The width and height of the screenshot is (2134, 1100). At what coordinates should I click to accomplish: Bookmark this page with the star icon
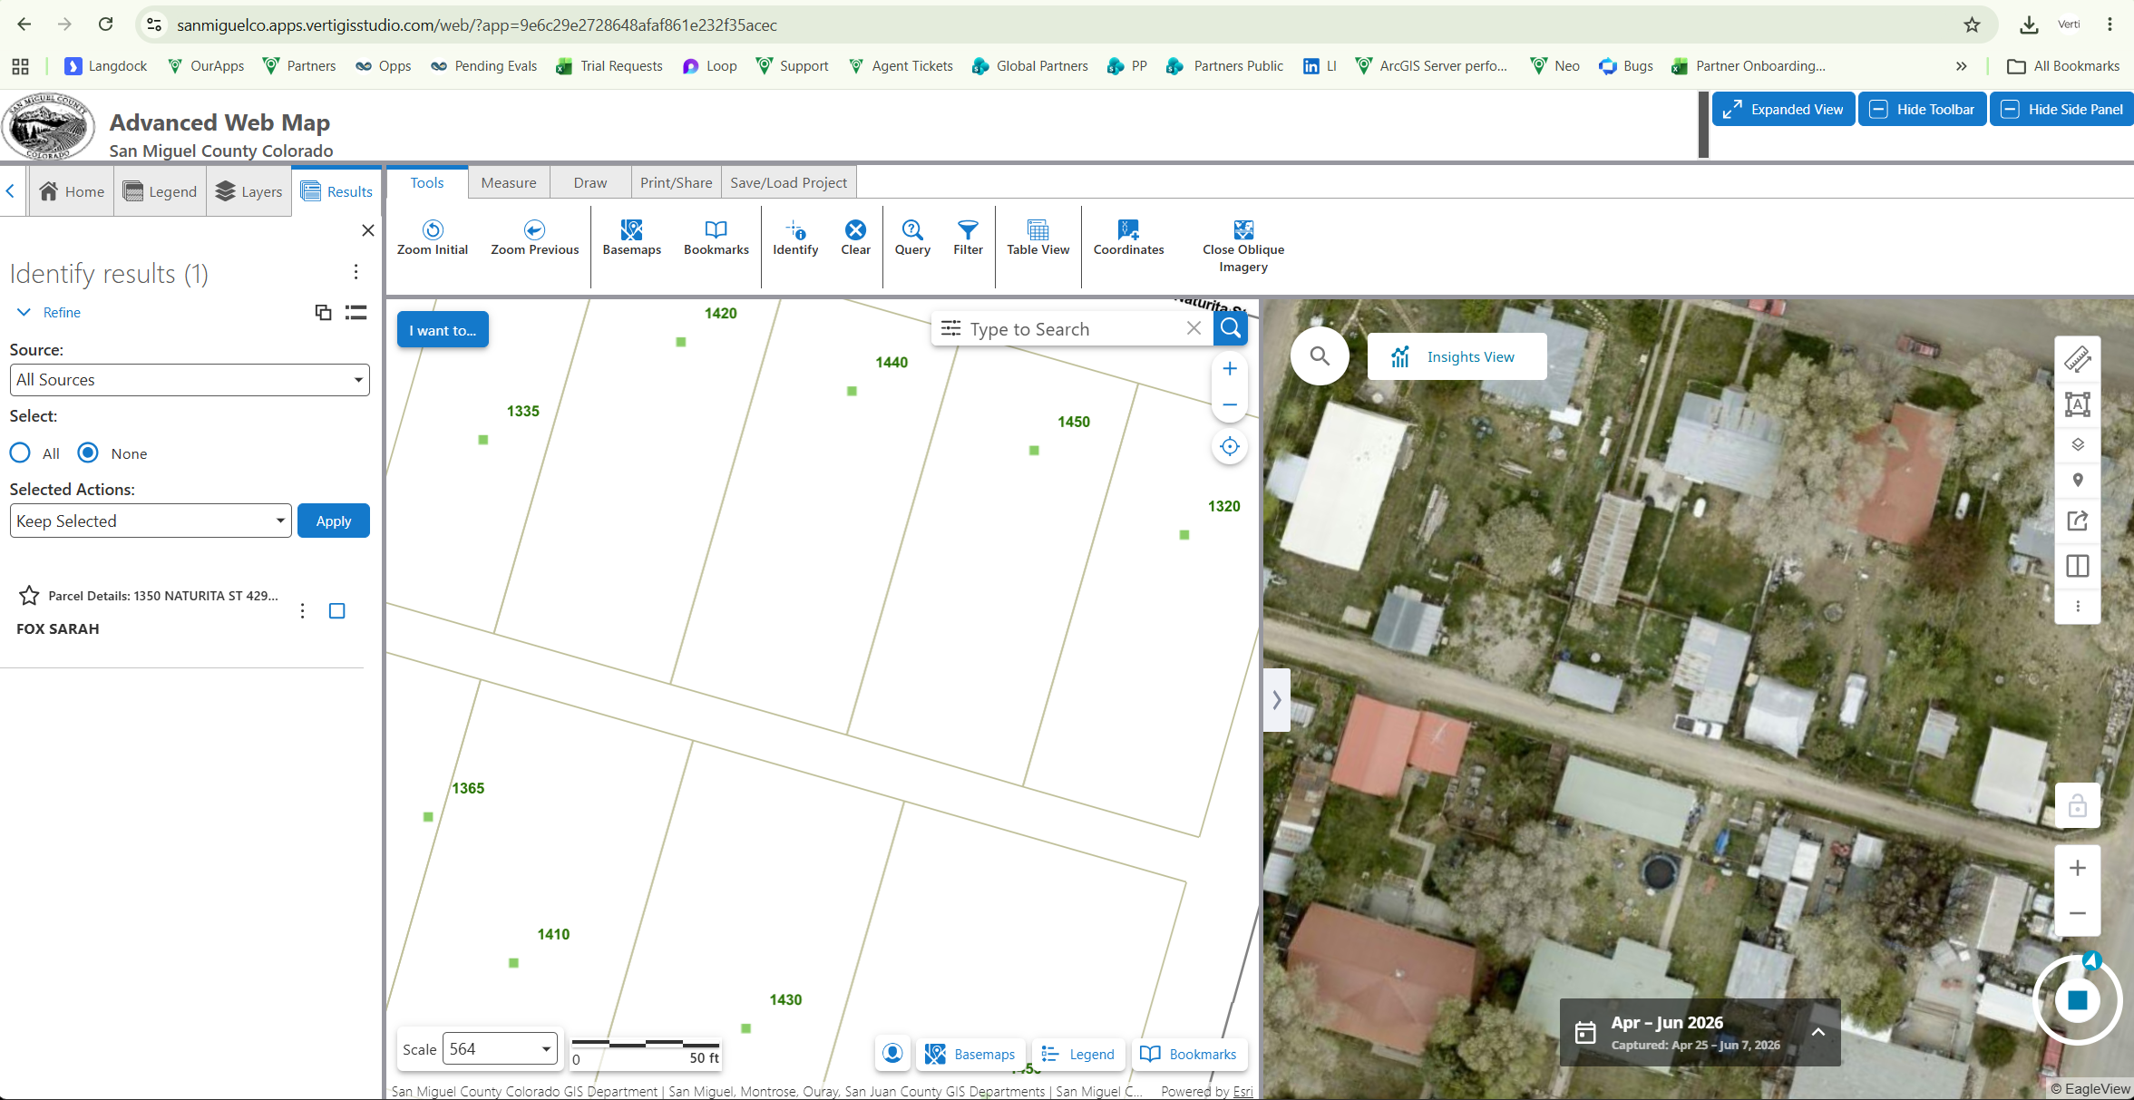1972,24
